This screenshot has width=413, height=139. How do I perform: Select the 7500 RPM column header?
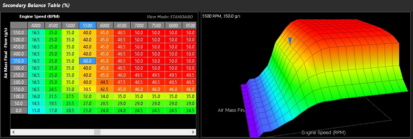point(156,25)
